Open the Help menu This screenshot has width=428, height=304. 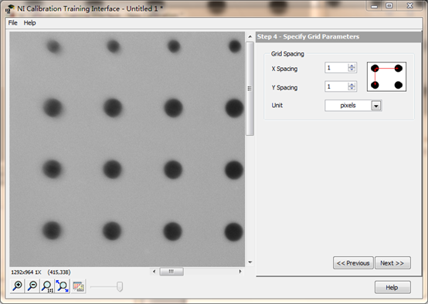[29, 23]
